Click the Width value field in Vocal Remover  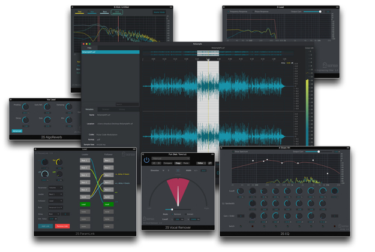203,171
